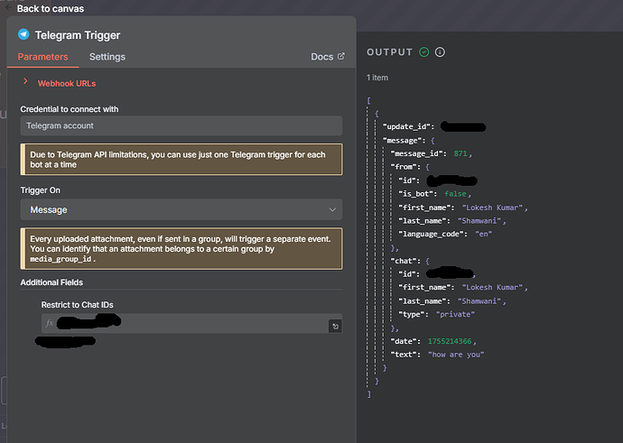
Task: Click the message_id value 871
Action: pyautogui.click(x=460, y=153)
